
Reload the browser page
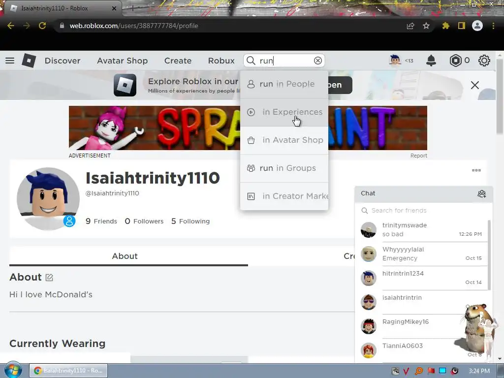click(42, 26)
